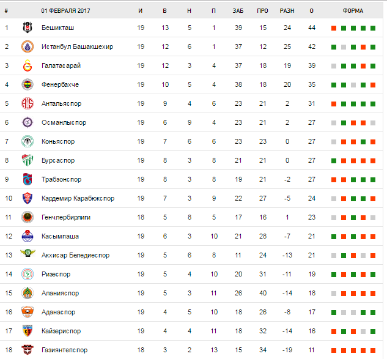The image size is (387, 359).
Task: Sort table by РАЗН column header
Action: (287, 10)
